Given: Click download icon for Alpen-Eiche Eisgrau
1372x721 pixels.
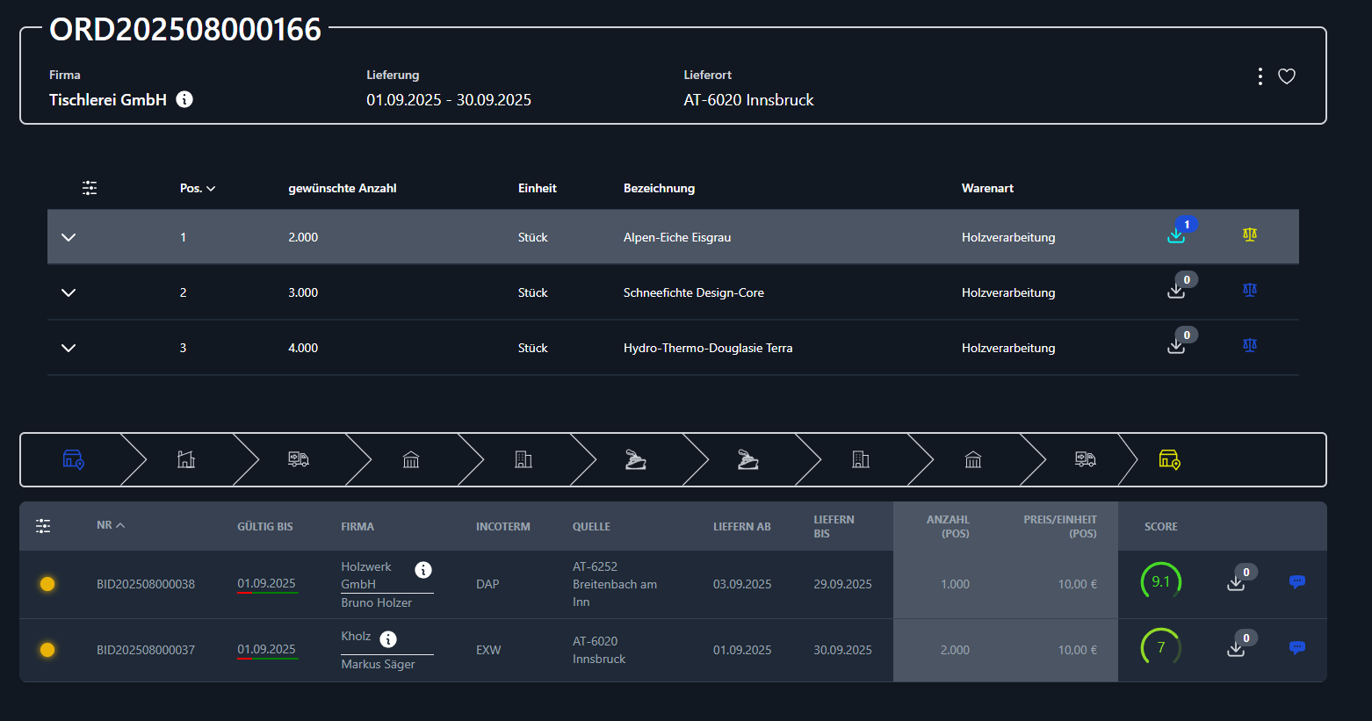Looking at the screenshot, I should click(1176, 235).
